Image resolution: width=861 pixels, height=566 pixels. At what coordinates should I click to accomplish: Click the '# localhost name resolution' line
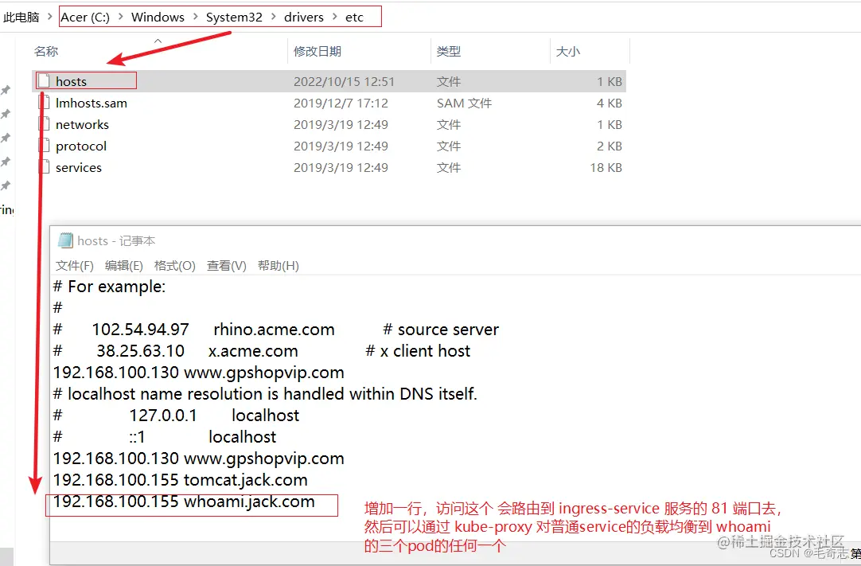(x=265, y=394)
